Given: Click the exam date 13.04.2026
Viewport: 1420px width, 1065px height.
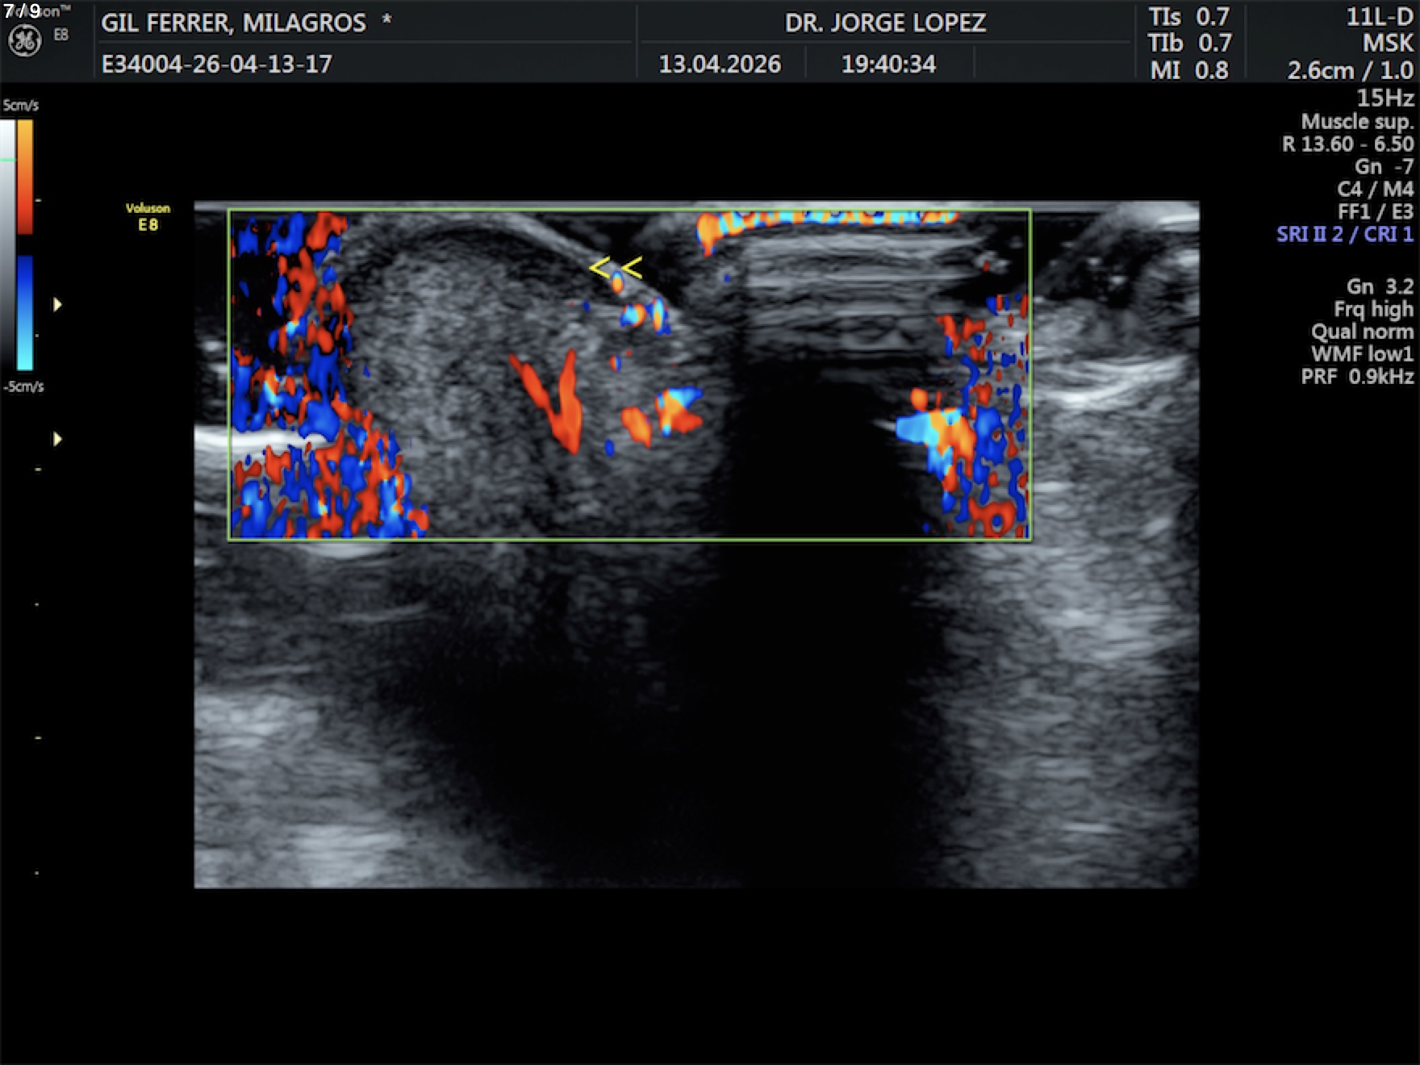Looking at the screenshot, I should (720, 65).
